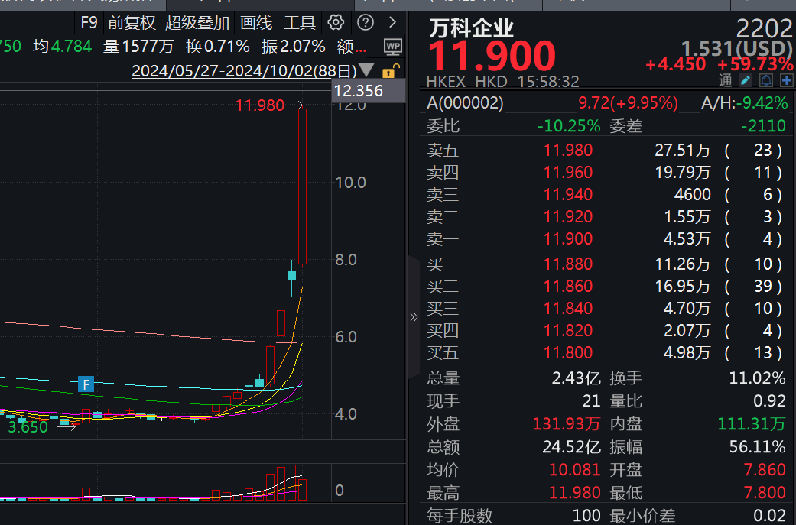Click the 振幅 56.11% value
This screenshot has width=796, height=525.
pyautogui.click(x=757, y=446)
